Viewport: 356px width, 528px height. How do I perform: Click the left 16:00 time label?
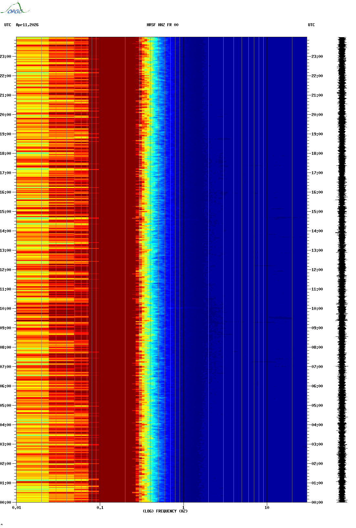5,192
